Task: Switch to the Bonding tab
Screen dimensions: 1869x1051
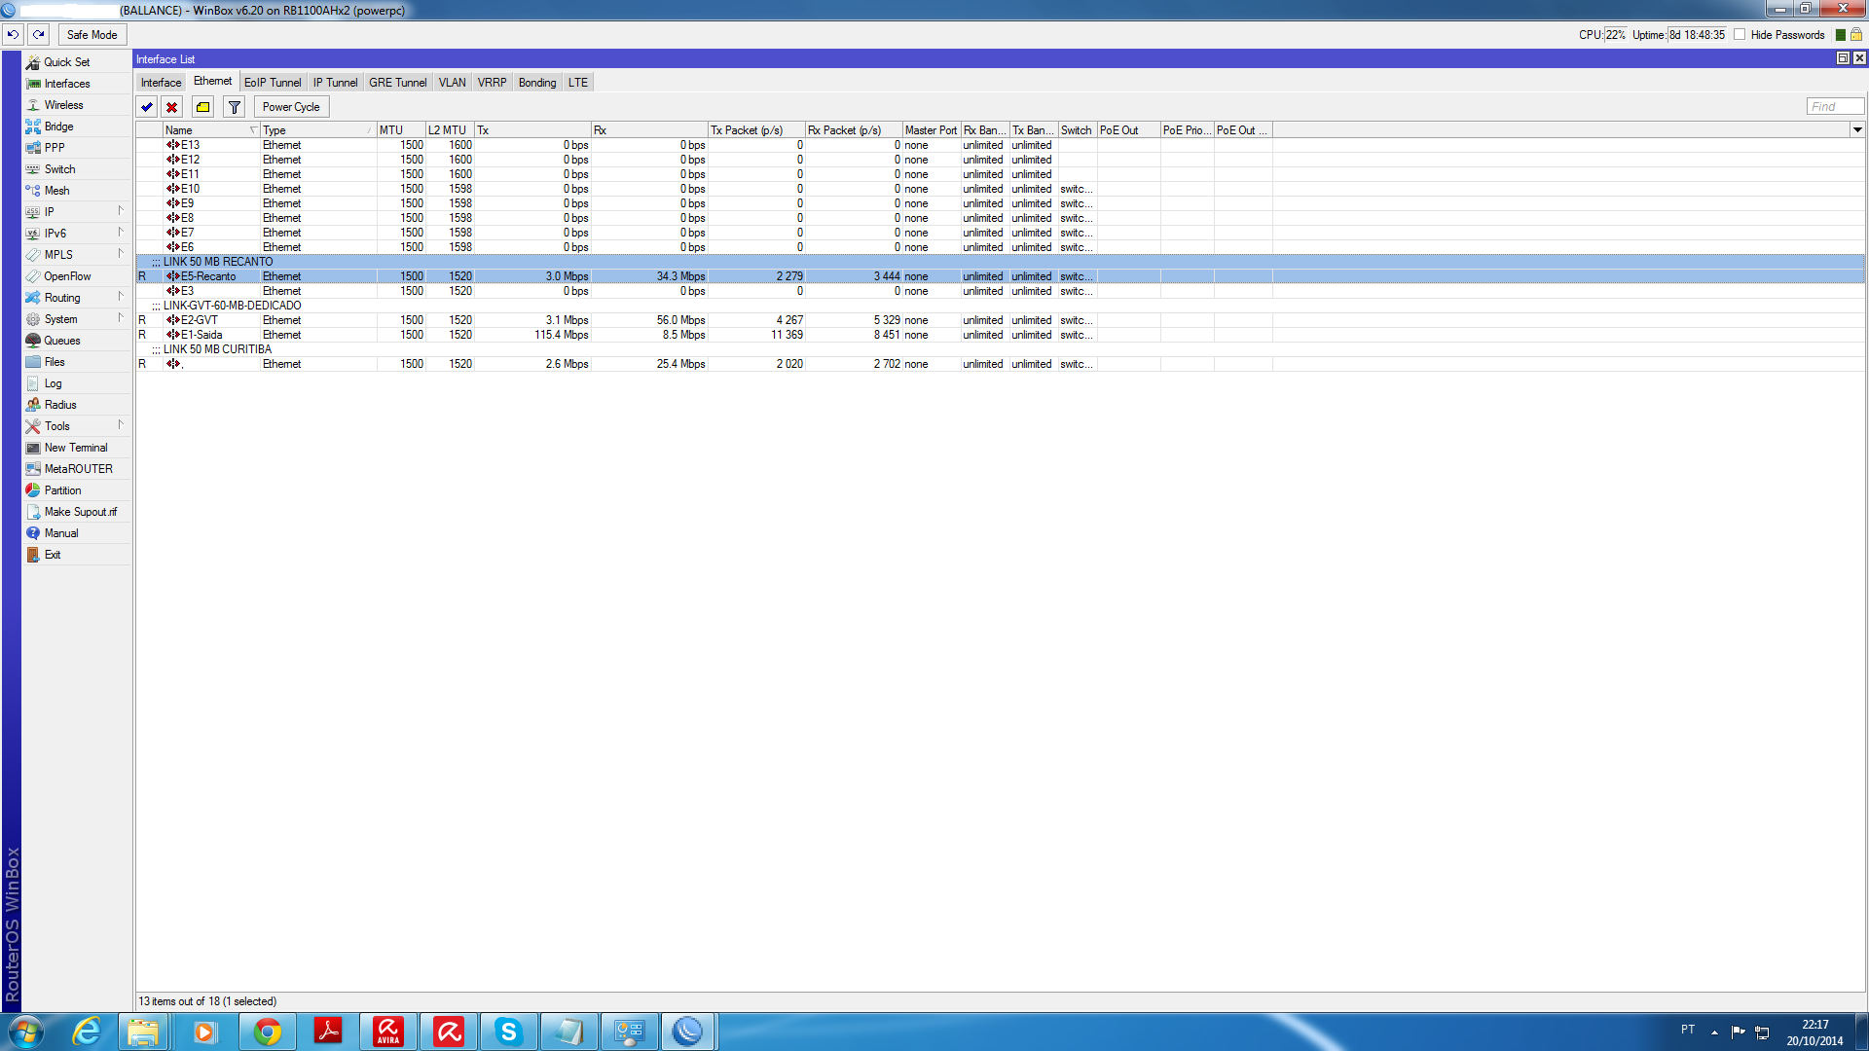Action: [x=537, y=83]
